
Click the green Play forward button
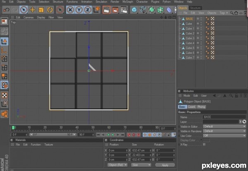tap(113, 135)
